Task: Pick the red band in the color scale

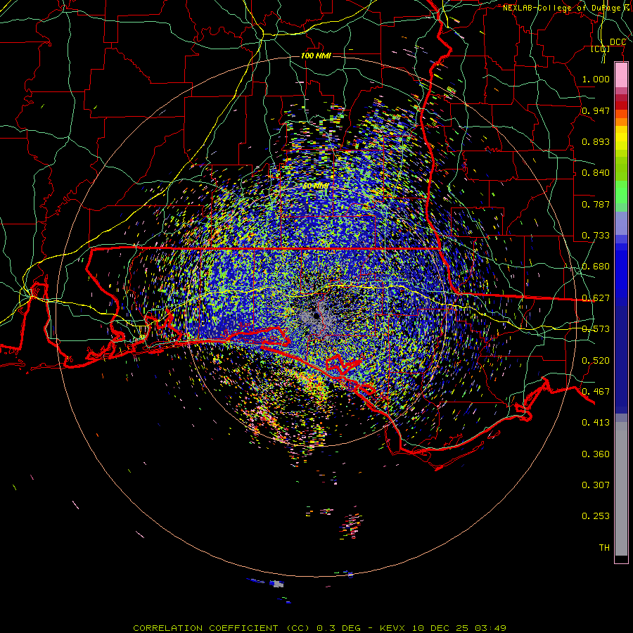Action: (621, 105)
